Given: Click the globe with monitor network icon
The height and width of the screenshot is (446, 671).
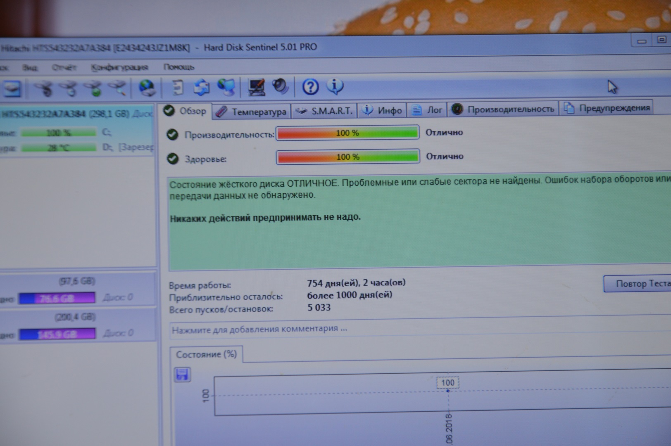Looking at the screenshot, I should pos(226,87).
